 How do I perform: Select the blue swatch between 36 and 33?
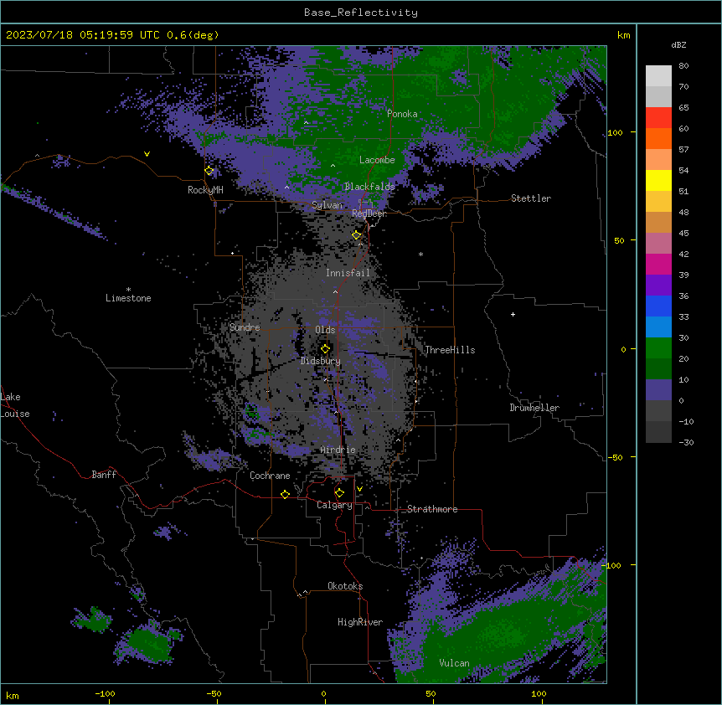point(658,306)
